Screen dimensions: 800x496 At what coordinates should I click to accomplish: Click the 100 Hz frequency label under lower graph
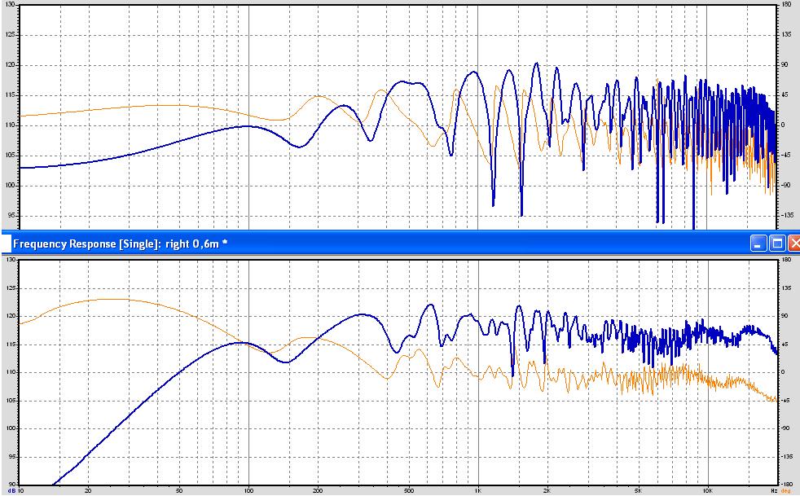pyautogui.click(x=249, y=491)
